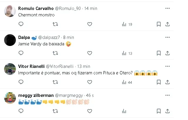Bookmark Romulo Carvalho's tweet

coord(159,24)
